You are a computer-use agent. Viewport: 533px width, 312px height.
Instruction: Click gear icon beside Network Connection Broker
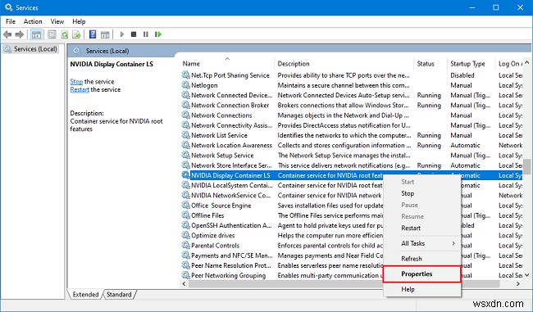coord(185,105)
